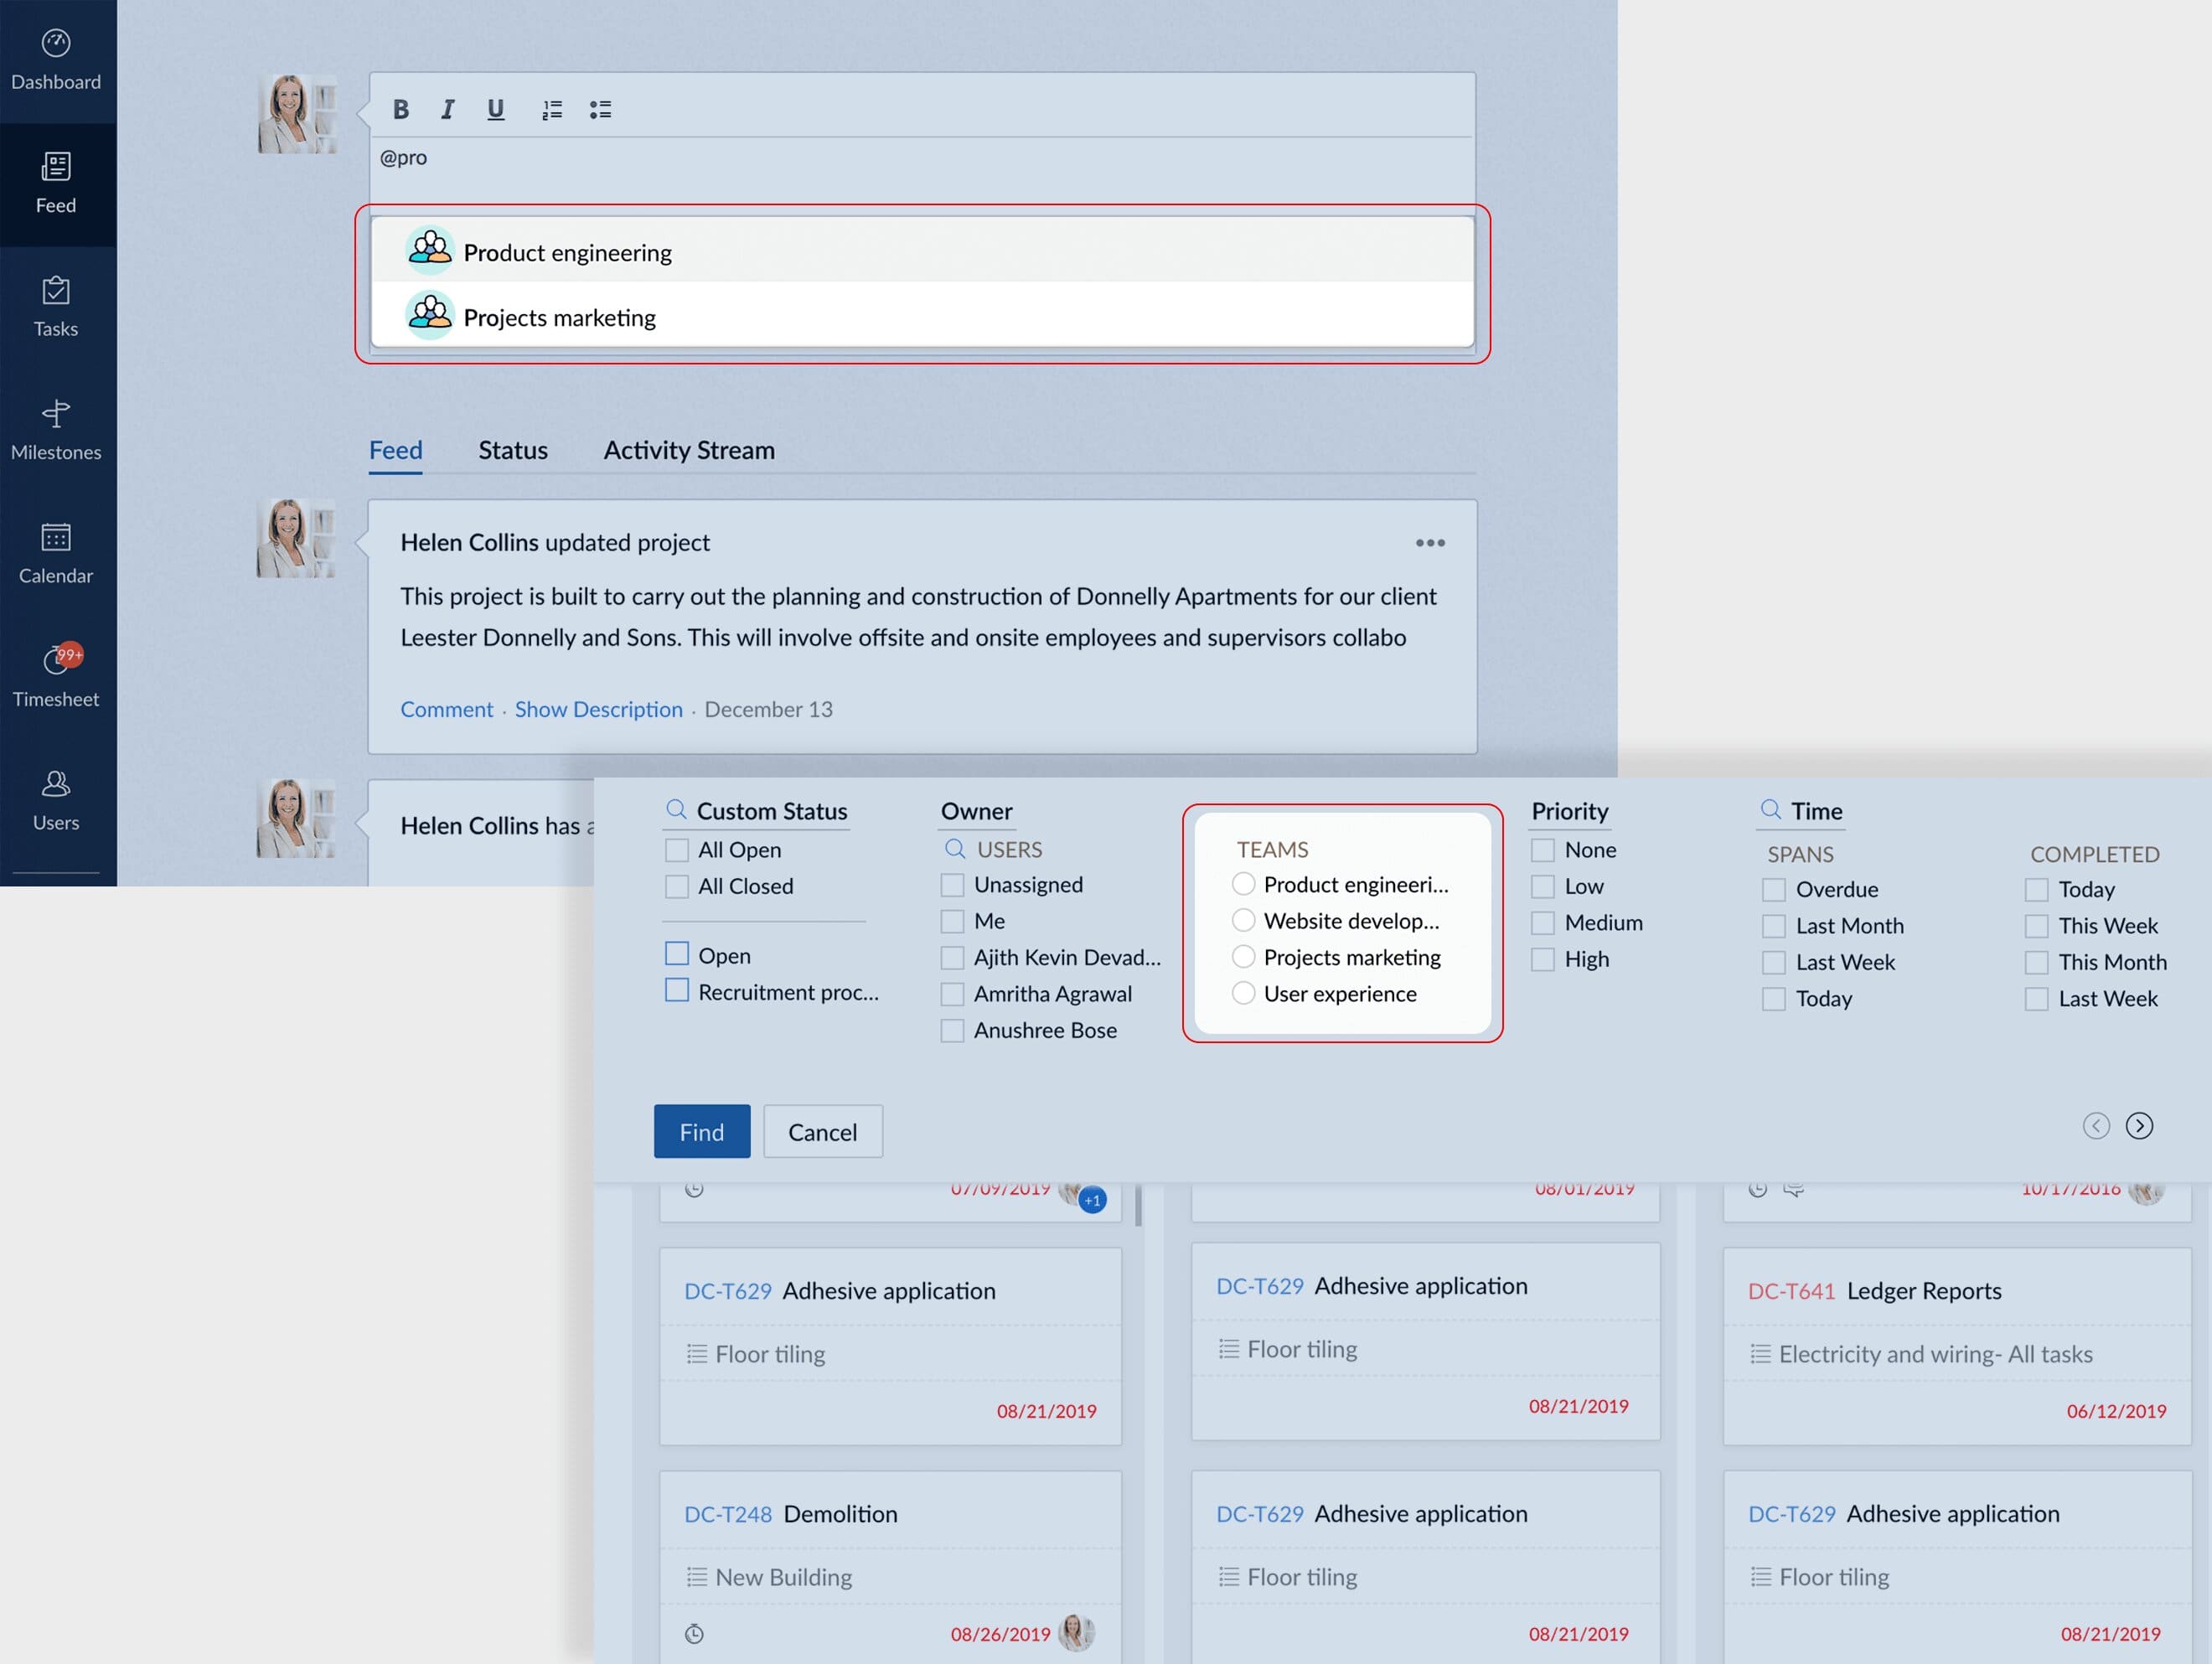Check the Recruitment proc... status
The height and width of the screenshot is (1664, 2212).
[677, 990]
